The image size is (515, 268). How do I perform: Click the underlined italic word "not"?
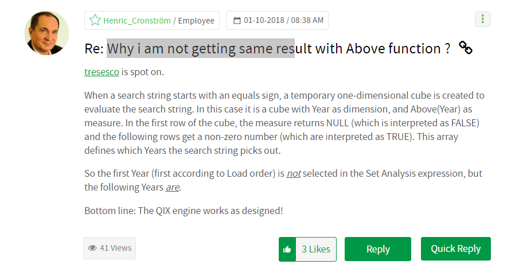click(293, 174)
